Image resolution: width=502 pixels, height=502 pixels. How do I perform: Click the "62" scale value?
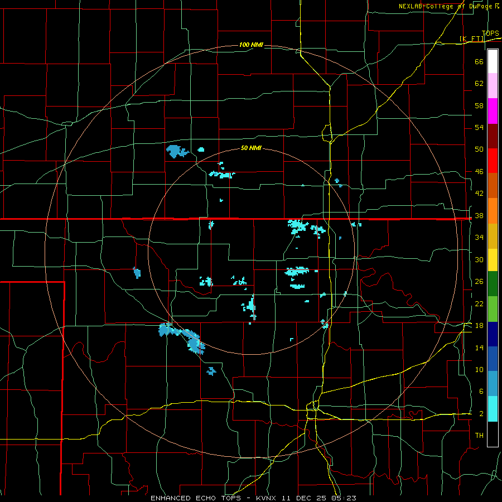pos(479,84)
